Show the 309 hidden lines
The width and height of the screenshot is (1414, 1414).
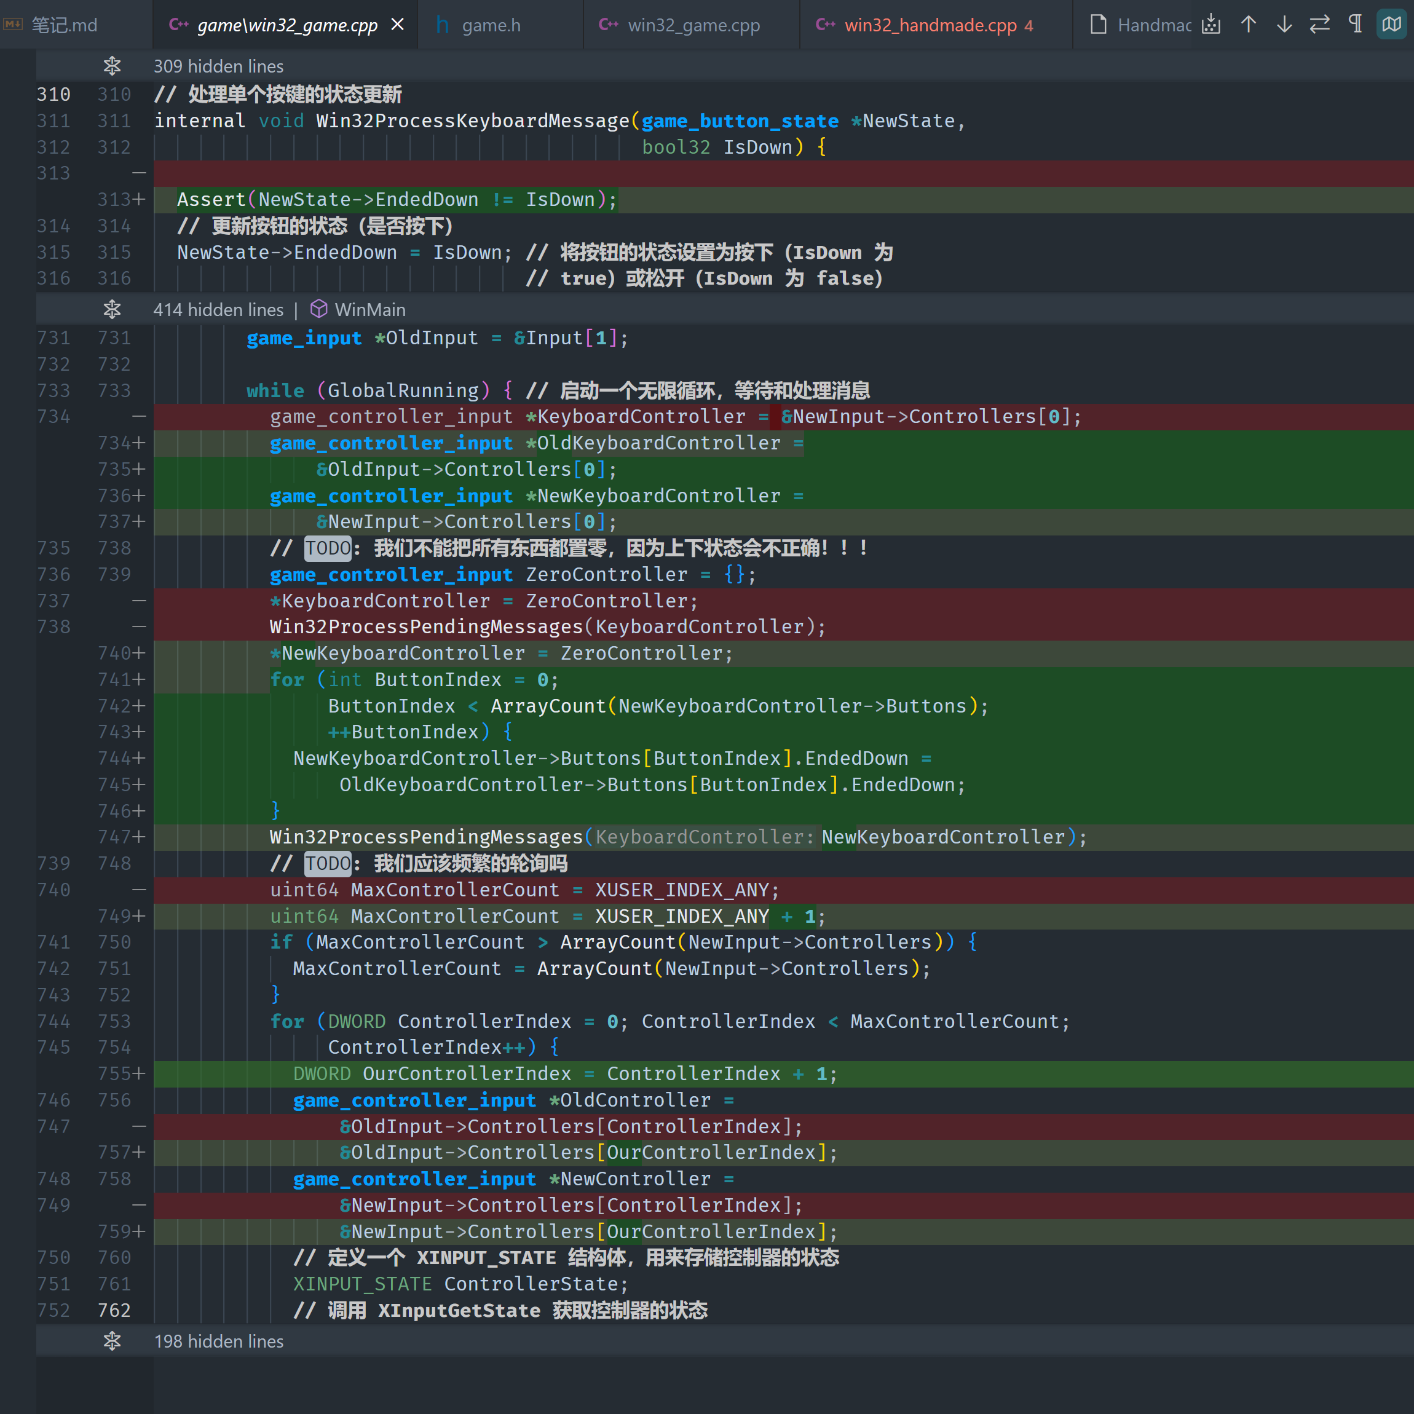pyautogui.click(x=218, y=66)
